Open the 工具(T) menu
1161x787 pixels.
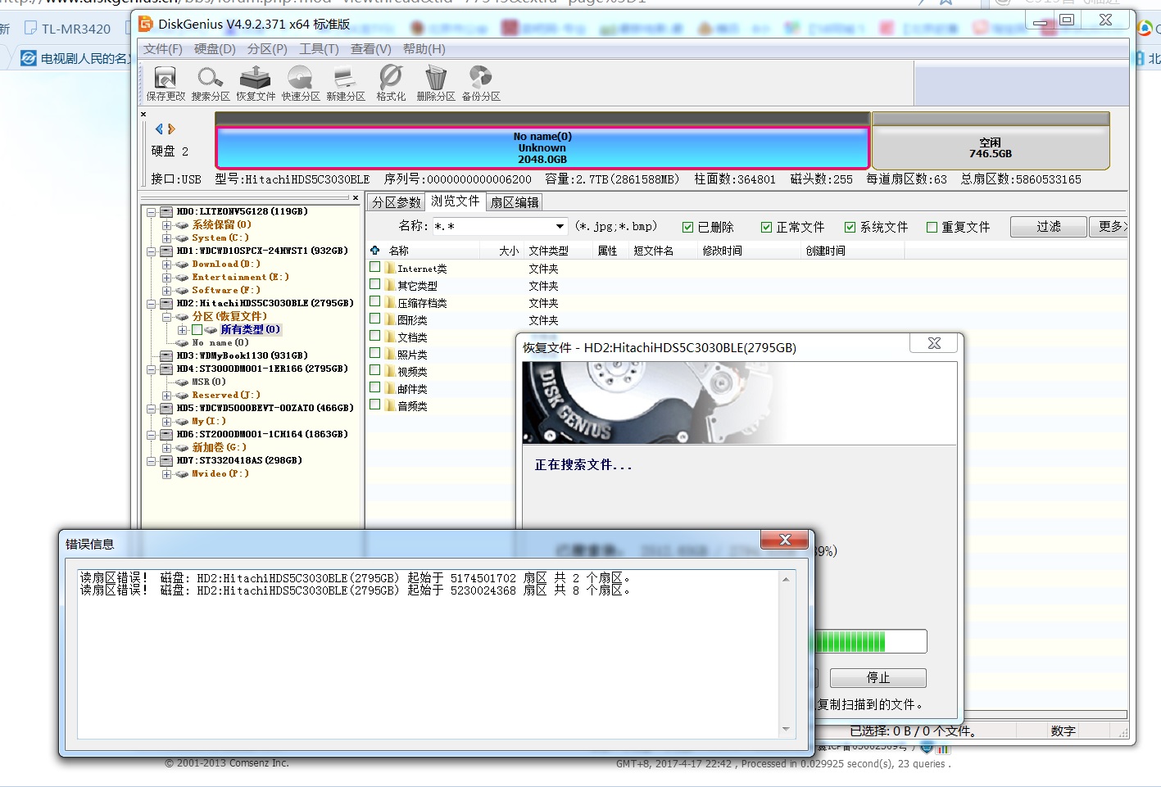319,49
